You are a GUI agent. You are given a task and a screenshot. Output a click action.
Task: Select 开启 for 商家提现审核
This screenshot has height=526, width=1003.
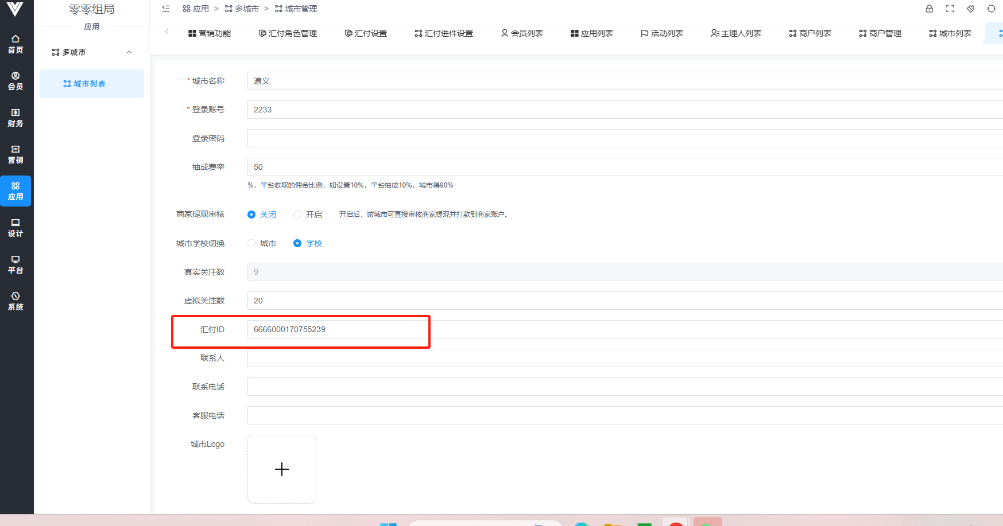pyautogui.click(x=297, y=215)
